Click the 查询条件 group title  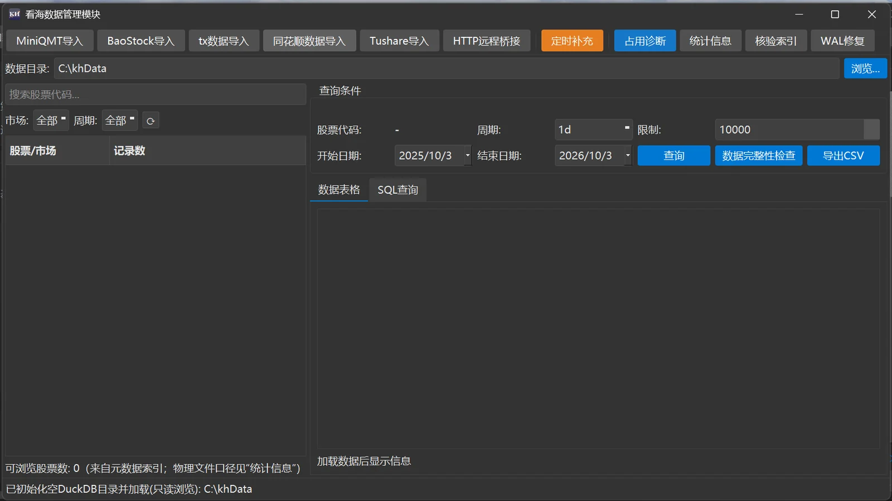(x=340, y=91)
